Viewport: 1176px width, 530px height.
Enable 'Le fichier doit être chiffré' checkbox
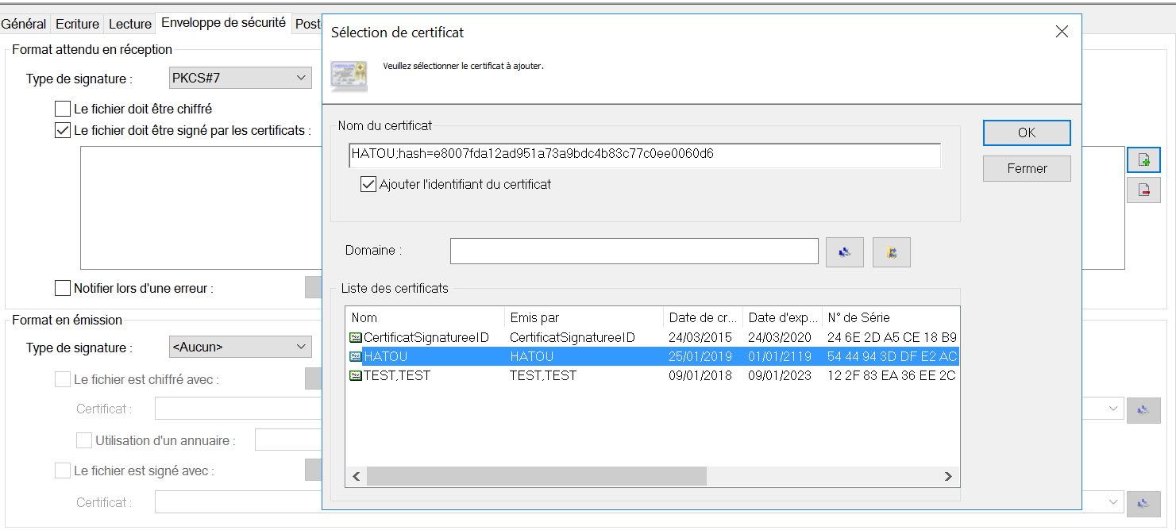[63, 109]
